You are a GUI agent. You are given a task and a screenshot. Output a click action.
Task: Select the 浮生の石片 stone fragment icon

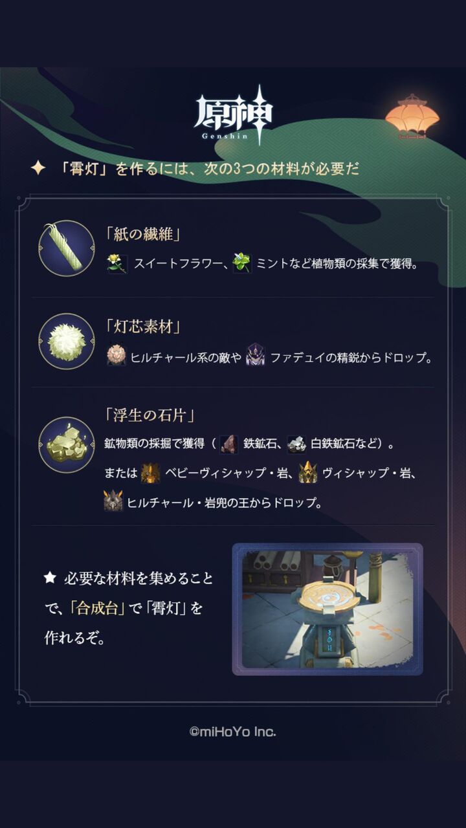[x=67, y=445]
